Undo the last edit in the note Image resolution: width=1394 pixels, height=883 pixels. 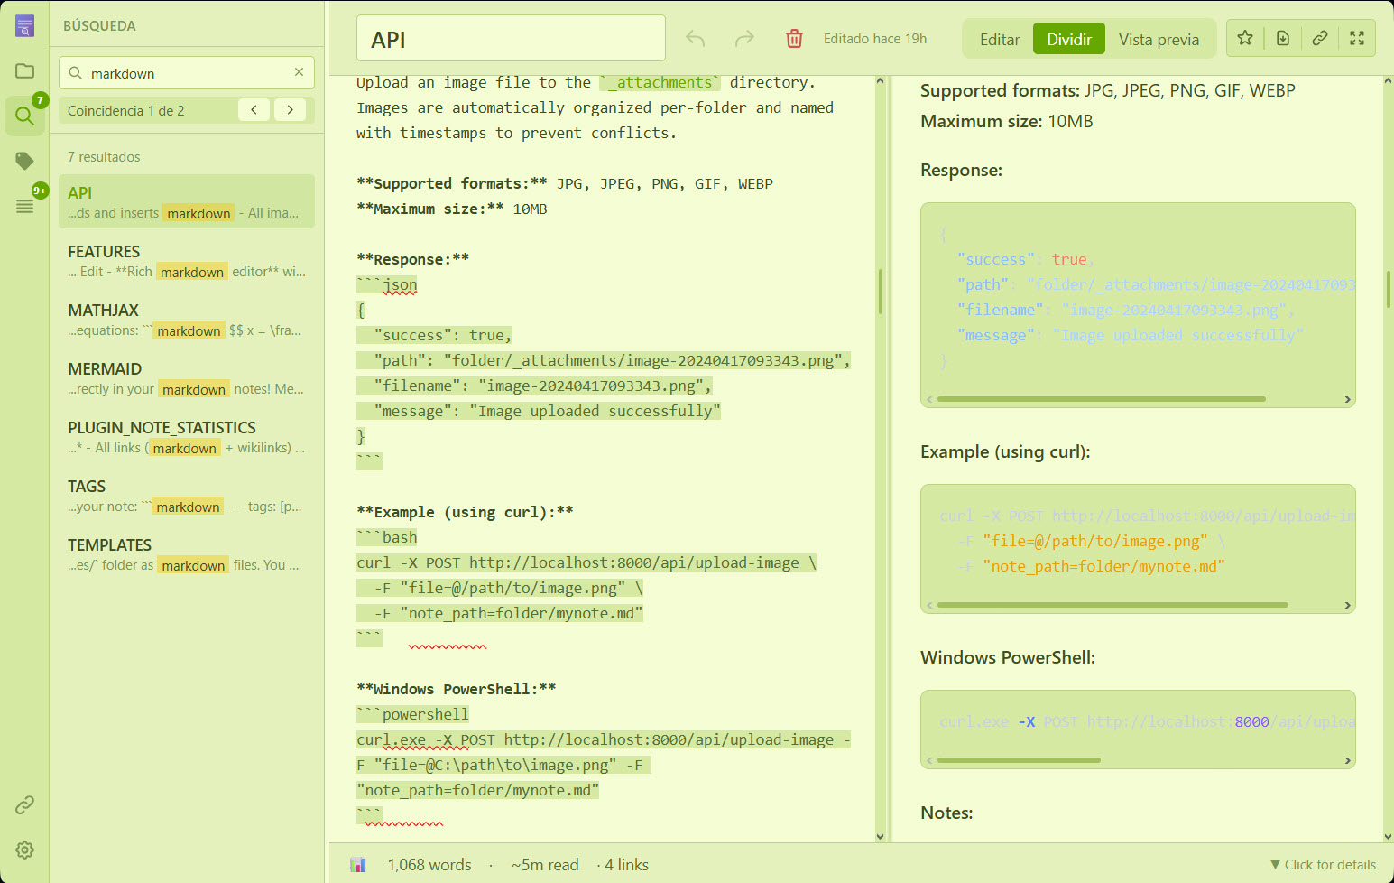pos(695,37)
